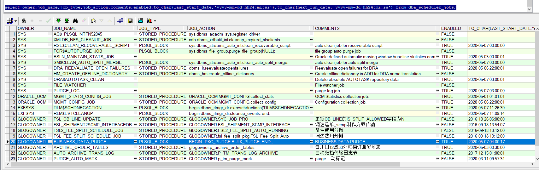Click the teal database cylinder icon

coord(141,21)
